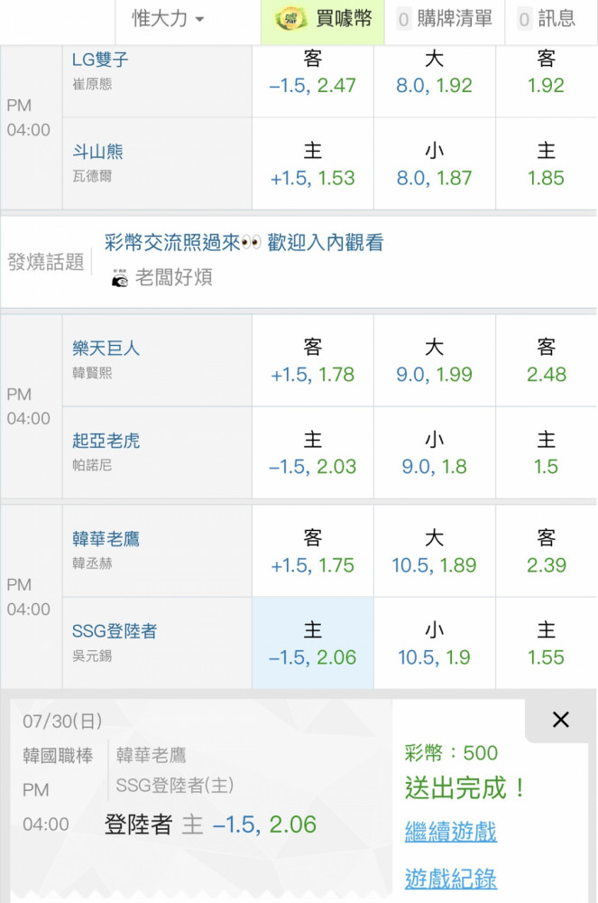Image resolution: width=598 pixels, height=903 pixels.
Task: Select over 9.0, 1.99 for 樂天巨人 game
Action: pos(434,360)
